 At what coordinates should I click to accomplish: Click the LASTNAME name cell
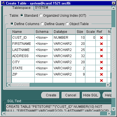[x=23, y=50]
